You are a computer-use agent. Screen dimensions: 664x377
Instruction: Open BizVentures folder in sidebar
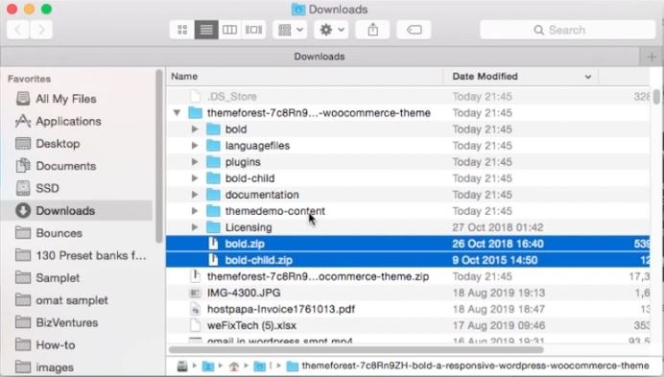(67, 322)
